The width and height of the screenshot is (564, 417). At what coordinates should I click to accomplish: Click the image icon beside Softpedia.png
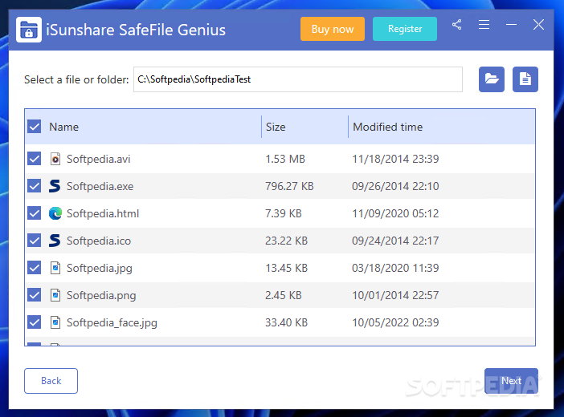[x=55, y=295]
